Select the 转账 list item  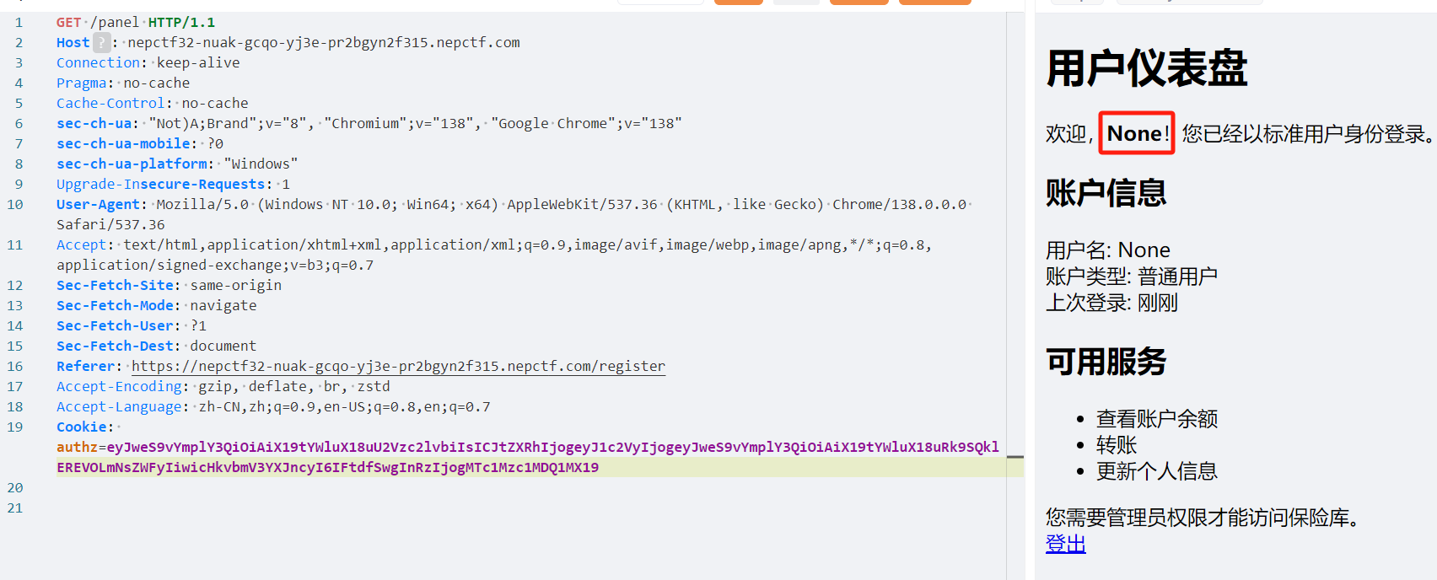click(1116, 444)
